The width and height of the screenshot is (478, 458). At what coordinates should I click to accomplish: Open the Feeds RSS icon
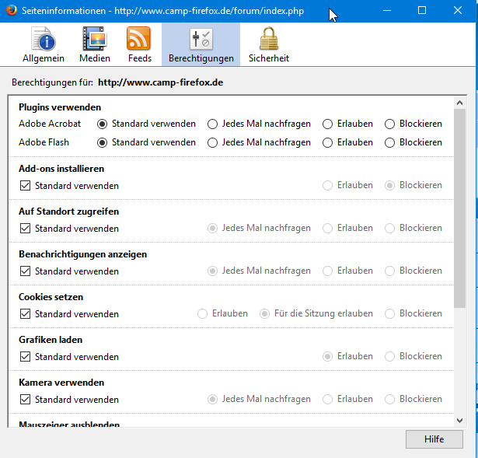point(139,40)
